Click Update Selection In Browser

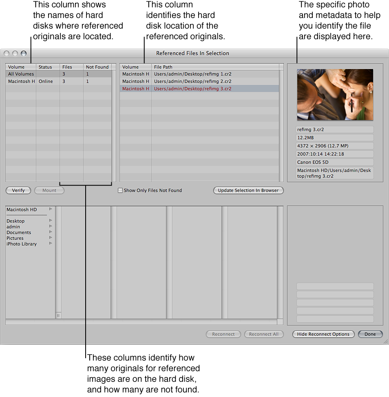248,190
